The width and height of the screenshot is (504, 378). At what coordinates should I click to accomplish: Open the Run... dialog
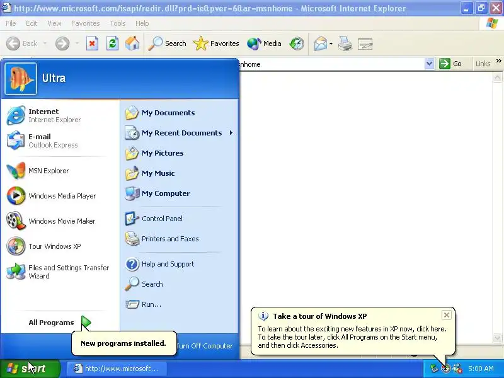[x=180, y=304]
